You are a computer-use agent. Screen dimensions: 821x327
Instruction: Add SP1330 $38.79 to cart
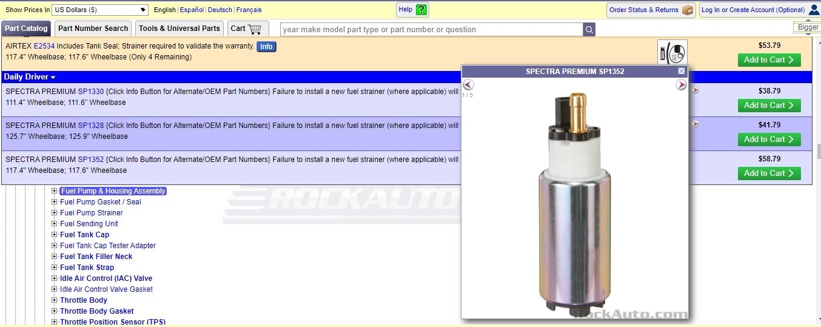pos(769,106)
